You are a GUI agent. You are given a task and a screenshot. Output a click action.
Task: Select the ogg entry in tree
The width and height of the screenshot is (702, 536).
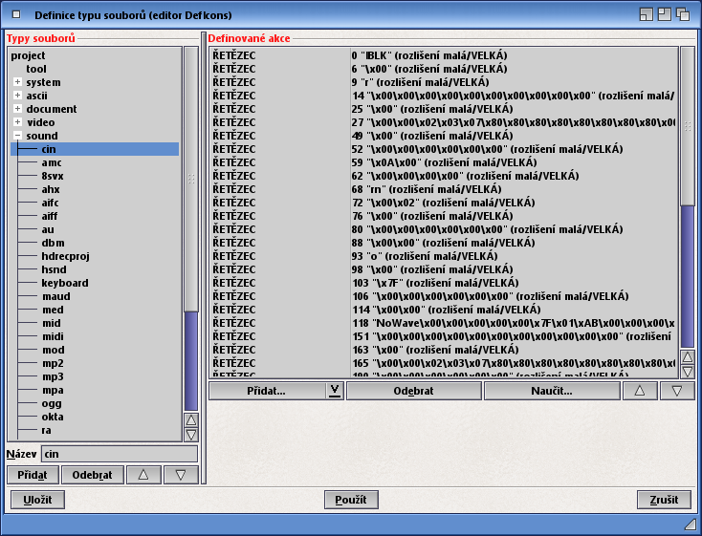[52, 403]
